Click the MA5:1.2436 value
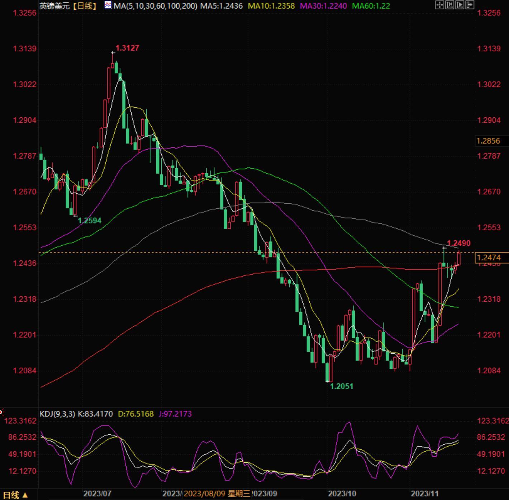The image size is (509, 500). [x=222, y=6]
